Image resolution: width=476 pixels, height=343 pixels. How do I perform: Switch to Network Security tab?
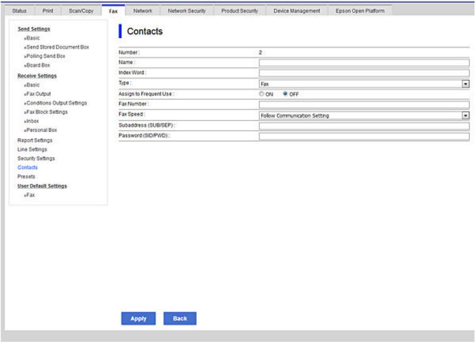[x=186, y=11]
